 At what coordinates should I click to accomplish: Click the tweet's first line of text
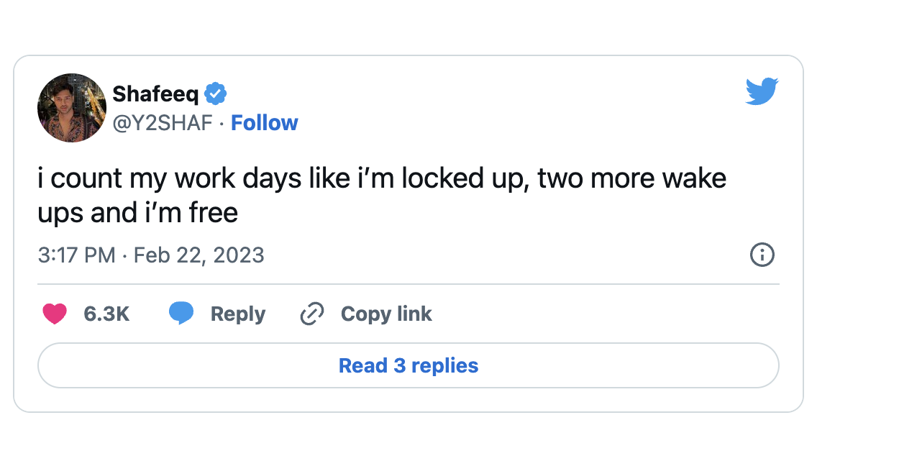pyautogui.click(x=382, y=178)
